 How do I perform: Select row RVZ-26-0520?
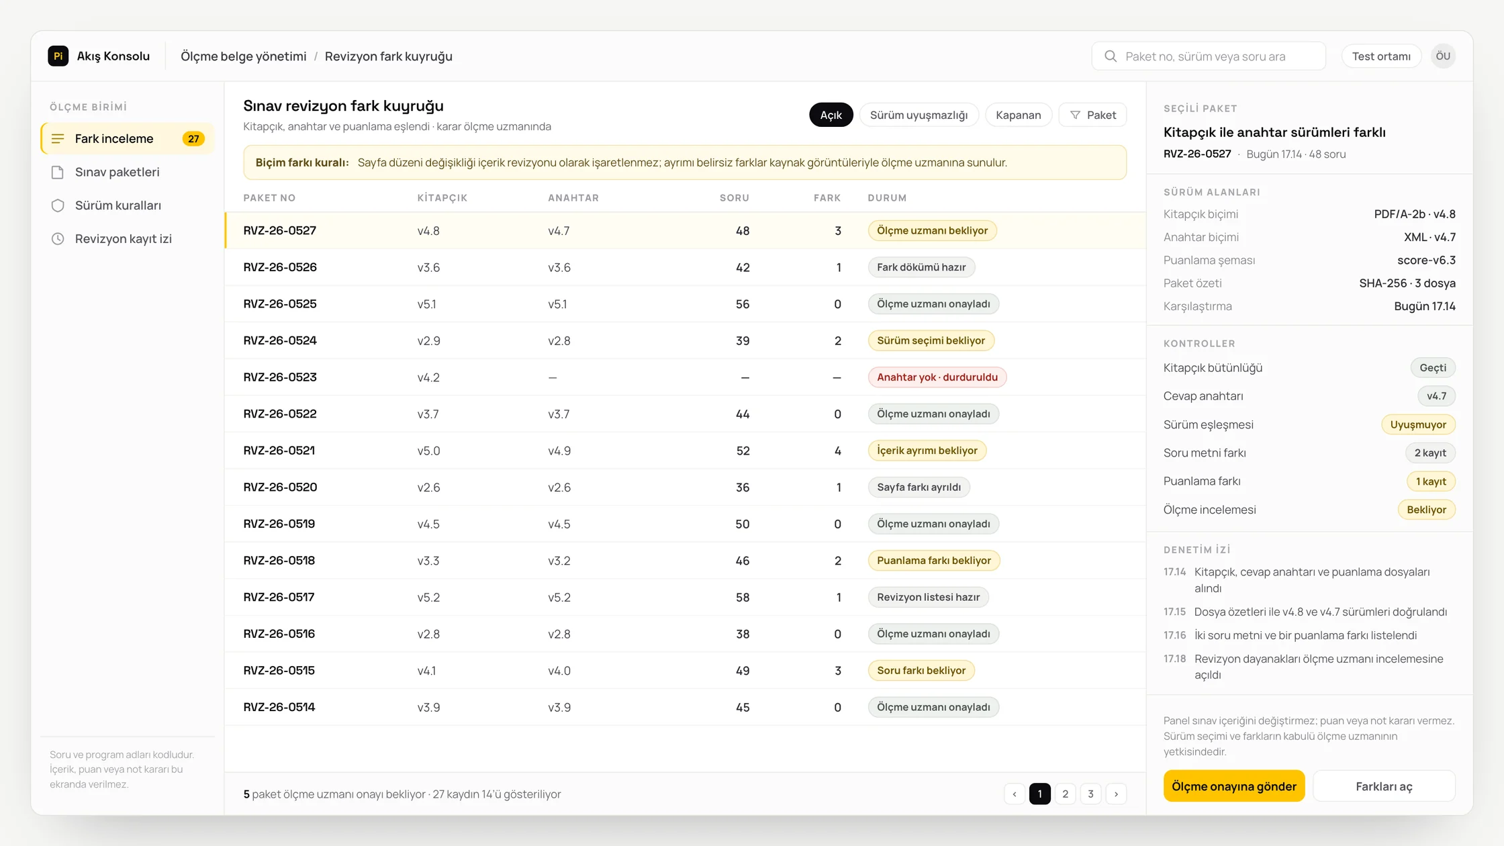685,487
